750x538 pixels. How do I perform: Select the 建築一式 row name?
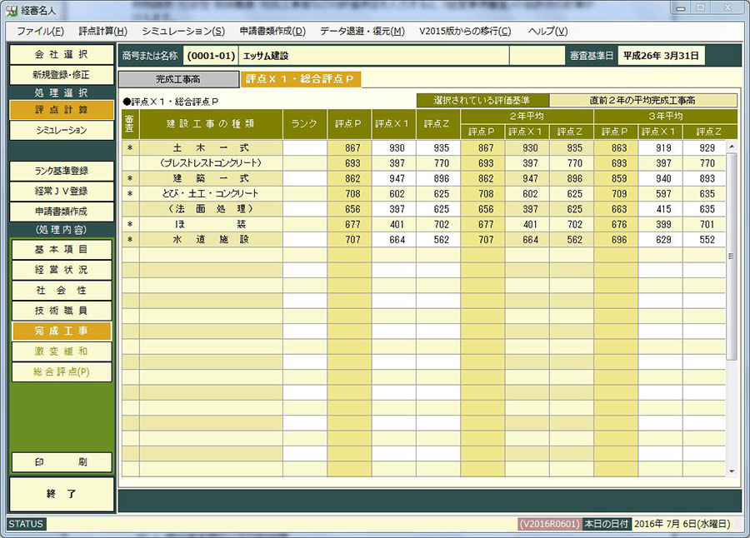(211, 179)
